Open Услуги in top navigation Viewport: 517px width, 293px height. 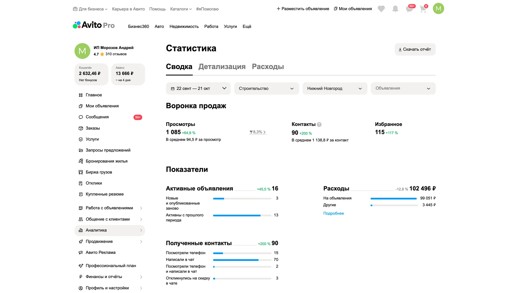click(x=230, y=26)
